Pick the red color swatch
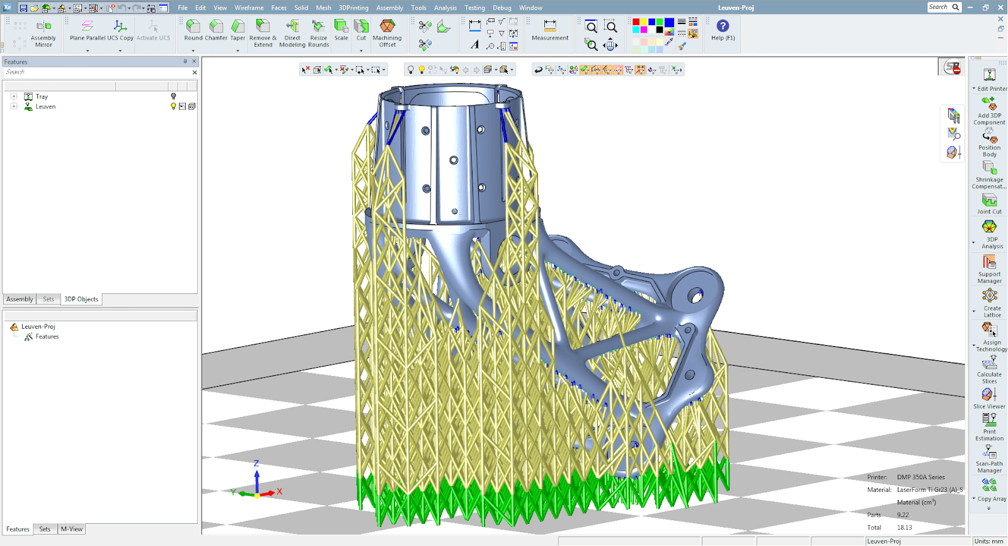 click(x=636, y=22)
